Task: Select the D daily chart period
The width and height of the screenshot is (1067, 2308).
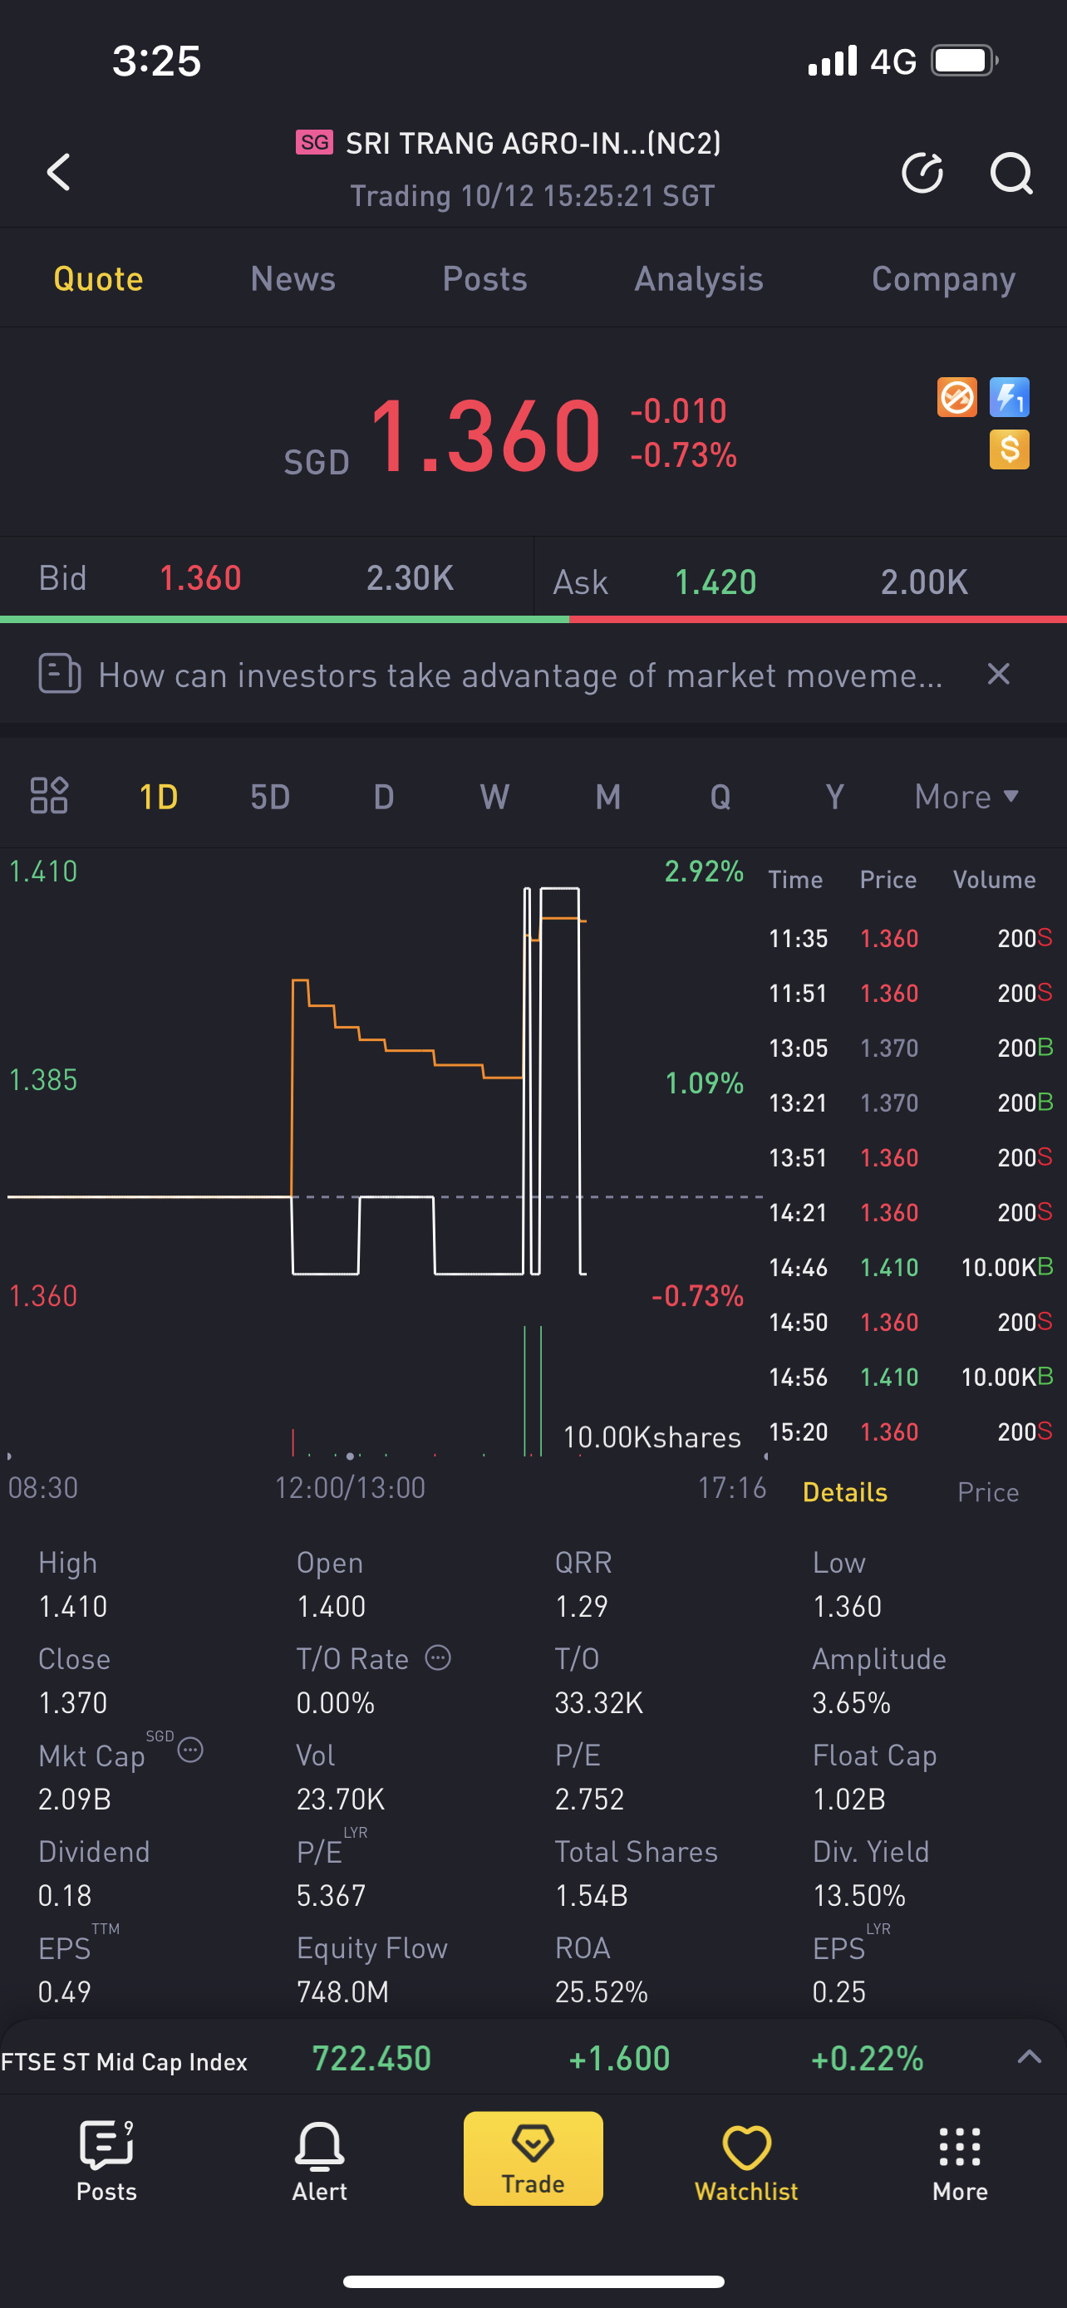Action: pos(383,797)
